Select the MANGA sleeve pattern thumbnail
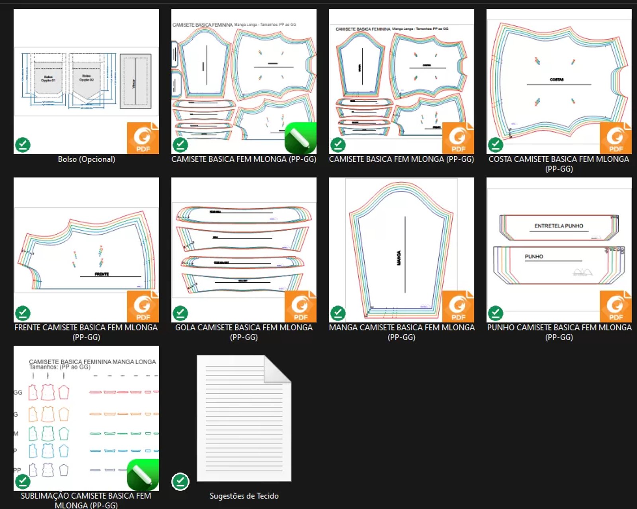637x509 pixels. (x=401, y=250)
